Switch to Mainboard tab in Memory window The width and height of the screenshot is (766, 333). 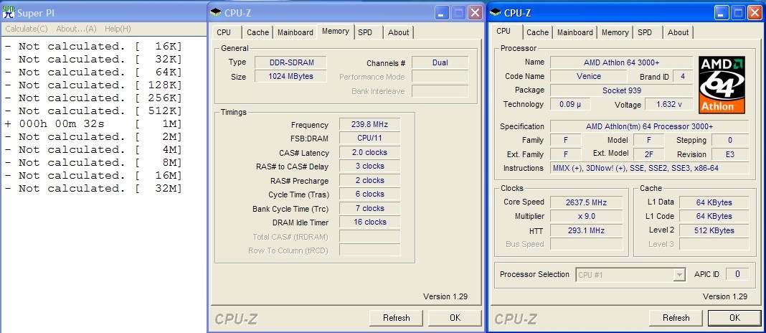295,32
